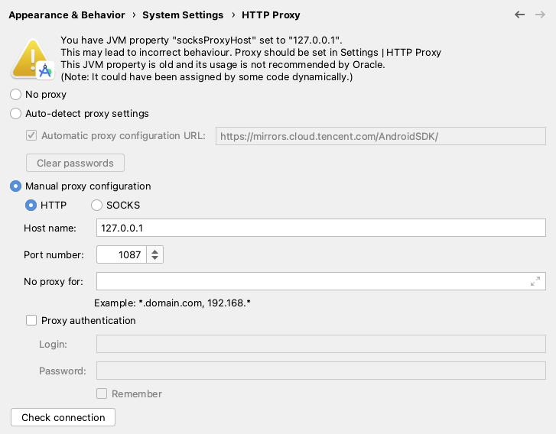Enable Proxy authentication checkbox
The height and width of the screenshot is (434, 556).
tap(31, 320)
